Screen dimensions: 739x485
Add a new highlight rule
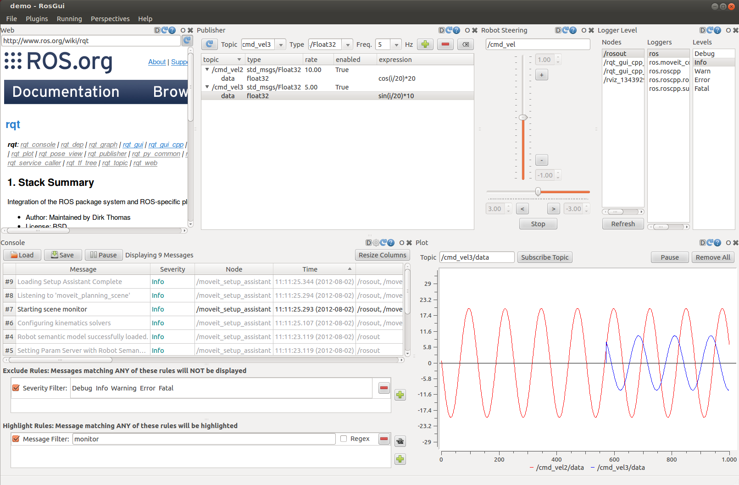pyautogui.click(x=400, y=459)
